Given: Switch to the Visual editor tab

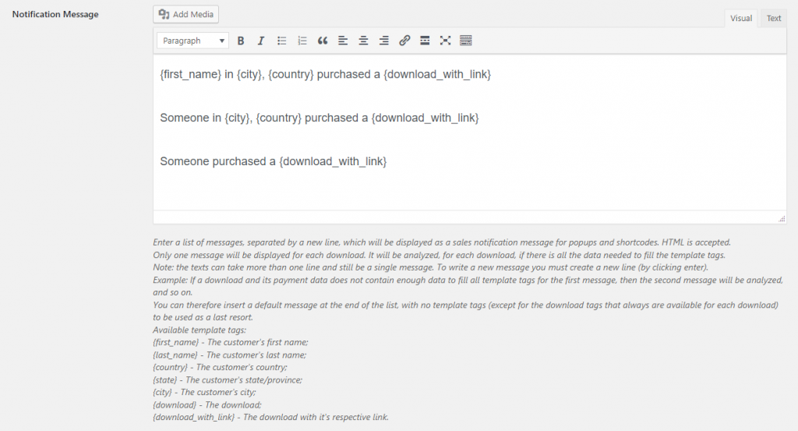Looking at the screenshot, I should tap(740, 19).
